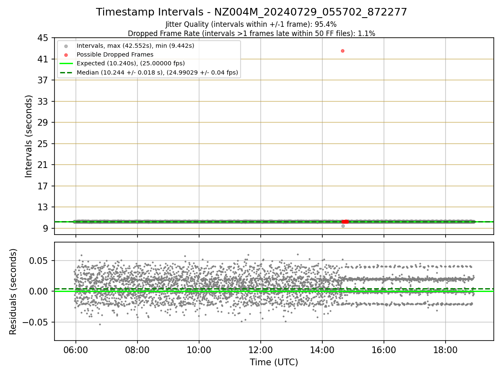This screenshot has height=377, width=503.
Task: Click legend entry 'Possible Dropped Frames'
Action: tap(115, 54)
